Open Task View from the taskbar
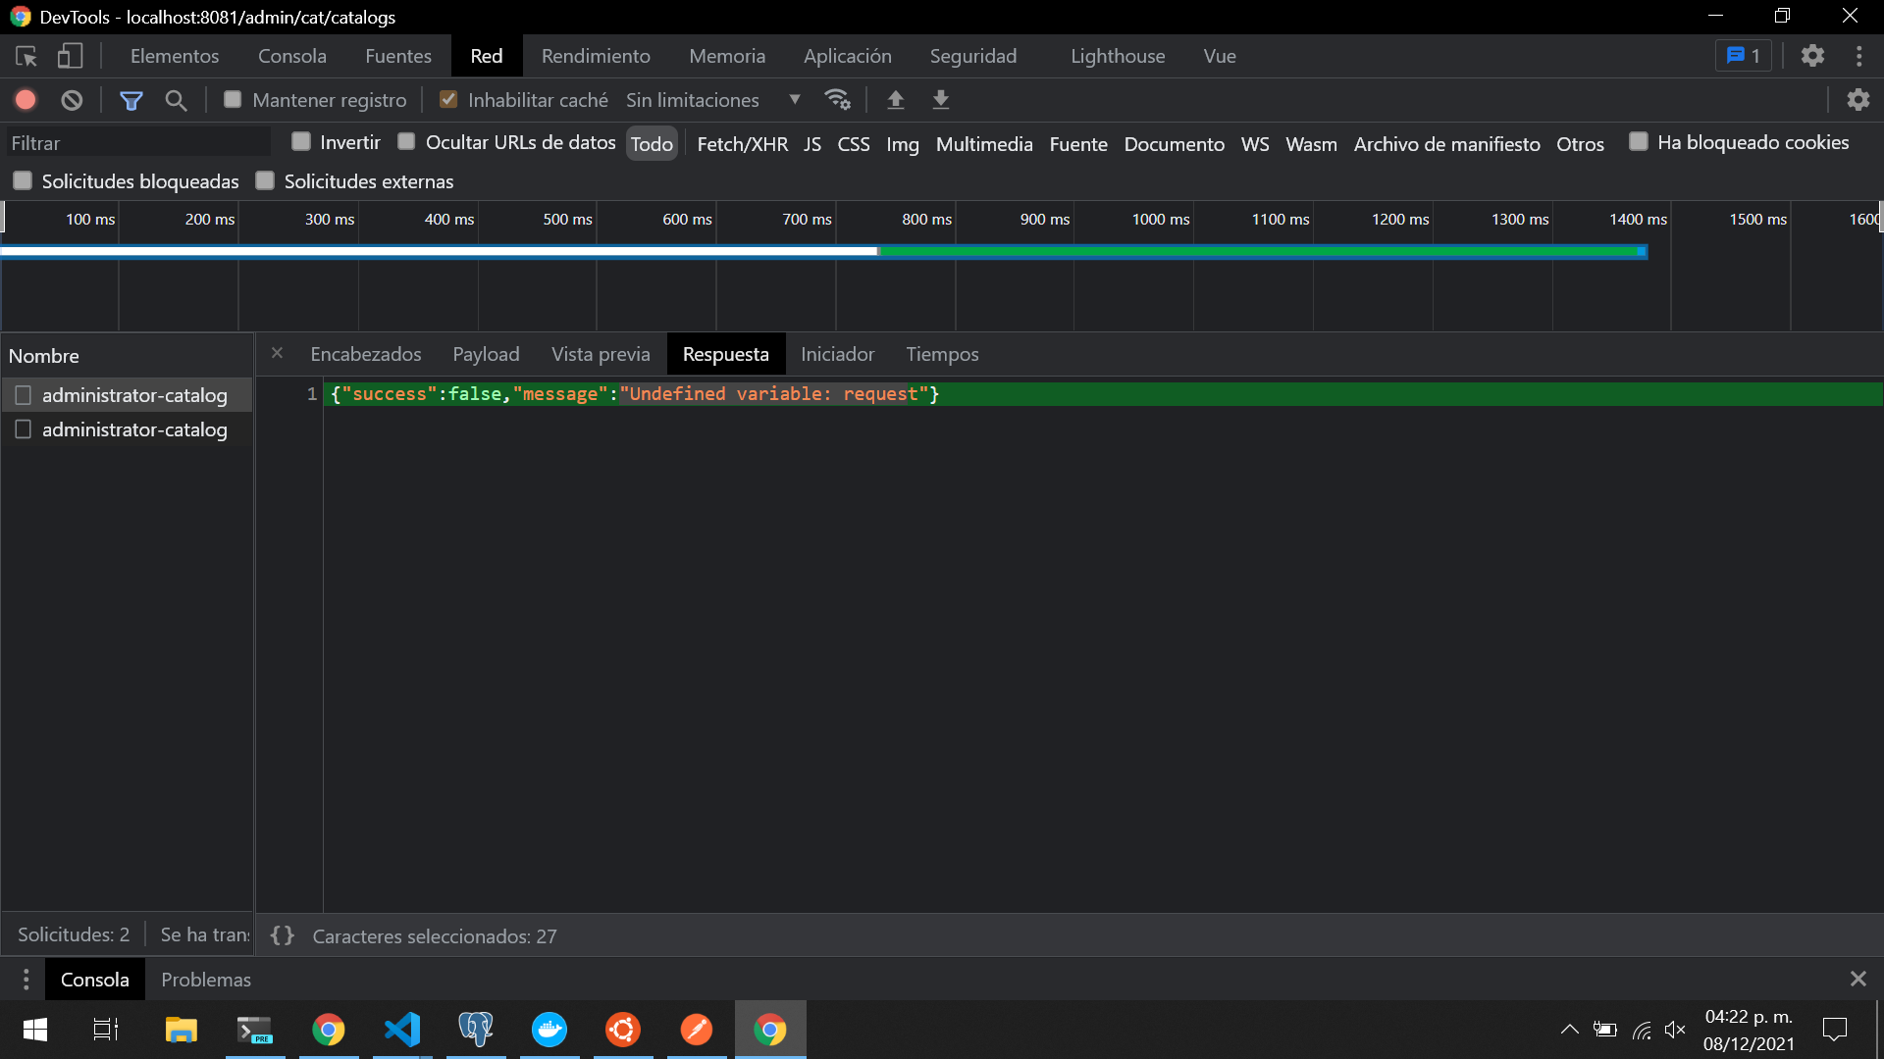 point(106,1030)
